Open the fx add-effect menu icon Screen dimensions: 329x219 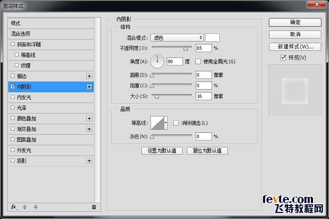[14, 207]
